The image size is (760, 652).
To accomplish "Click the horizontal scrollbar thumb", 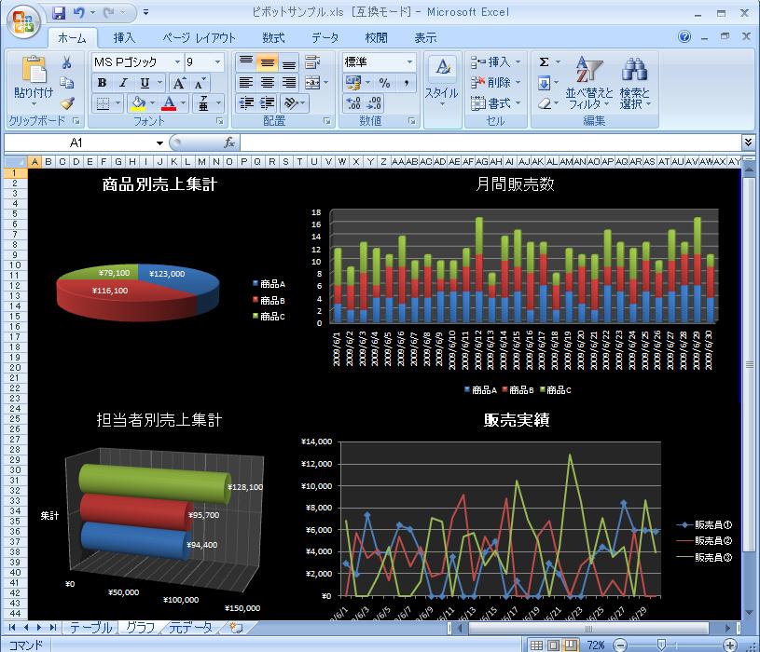I will (587, 629).
